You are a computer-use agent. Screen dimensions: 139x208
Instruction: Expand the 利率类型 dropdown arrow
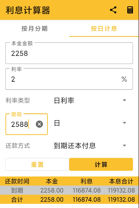pyautogui.click(x=124, y=100)
